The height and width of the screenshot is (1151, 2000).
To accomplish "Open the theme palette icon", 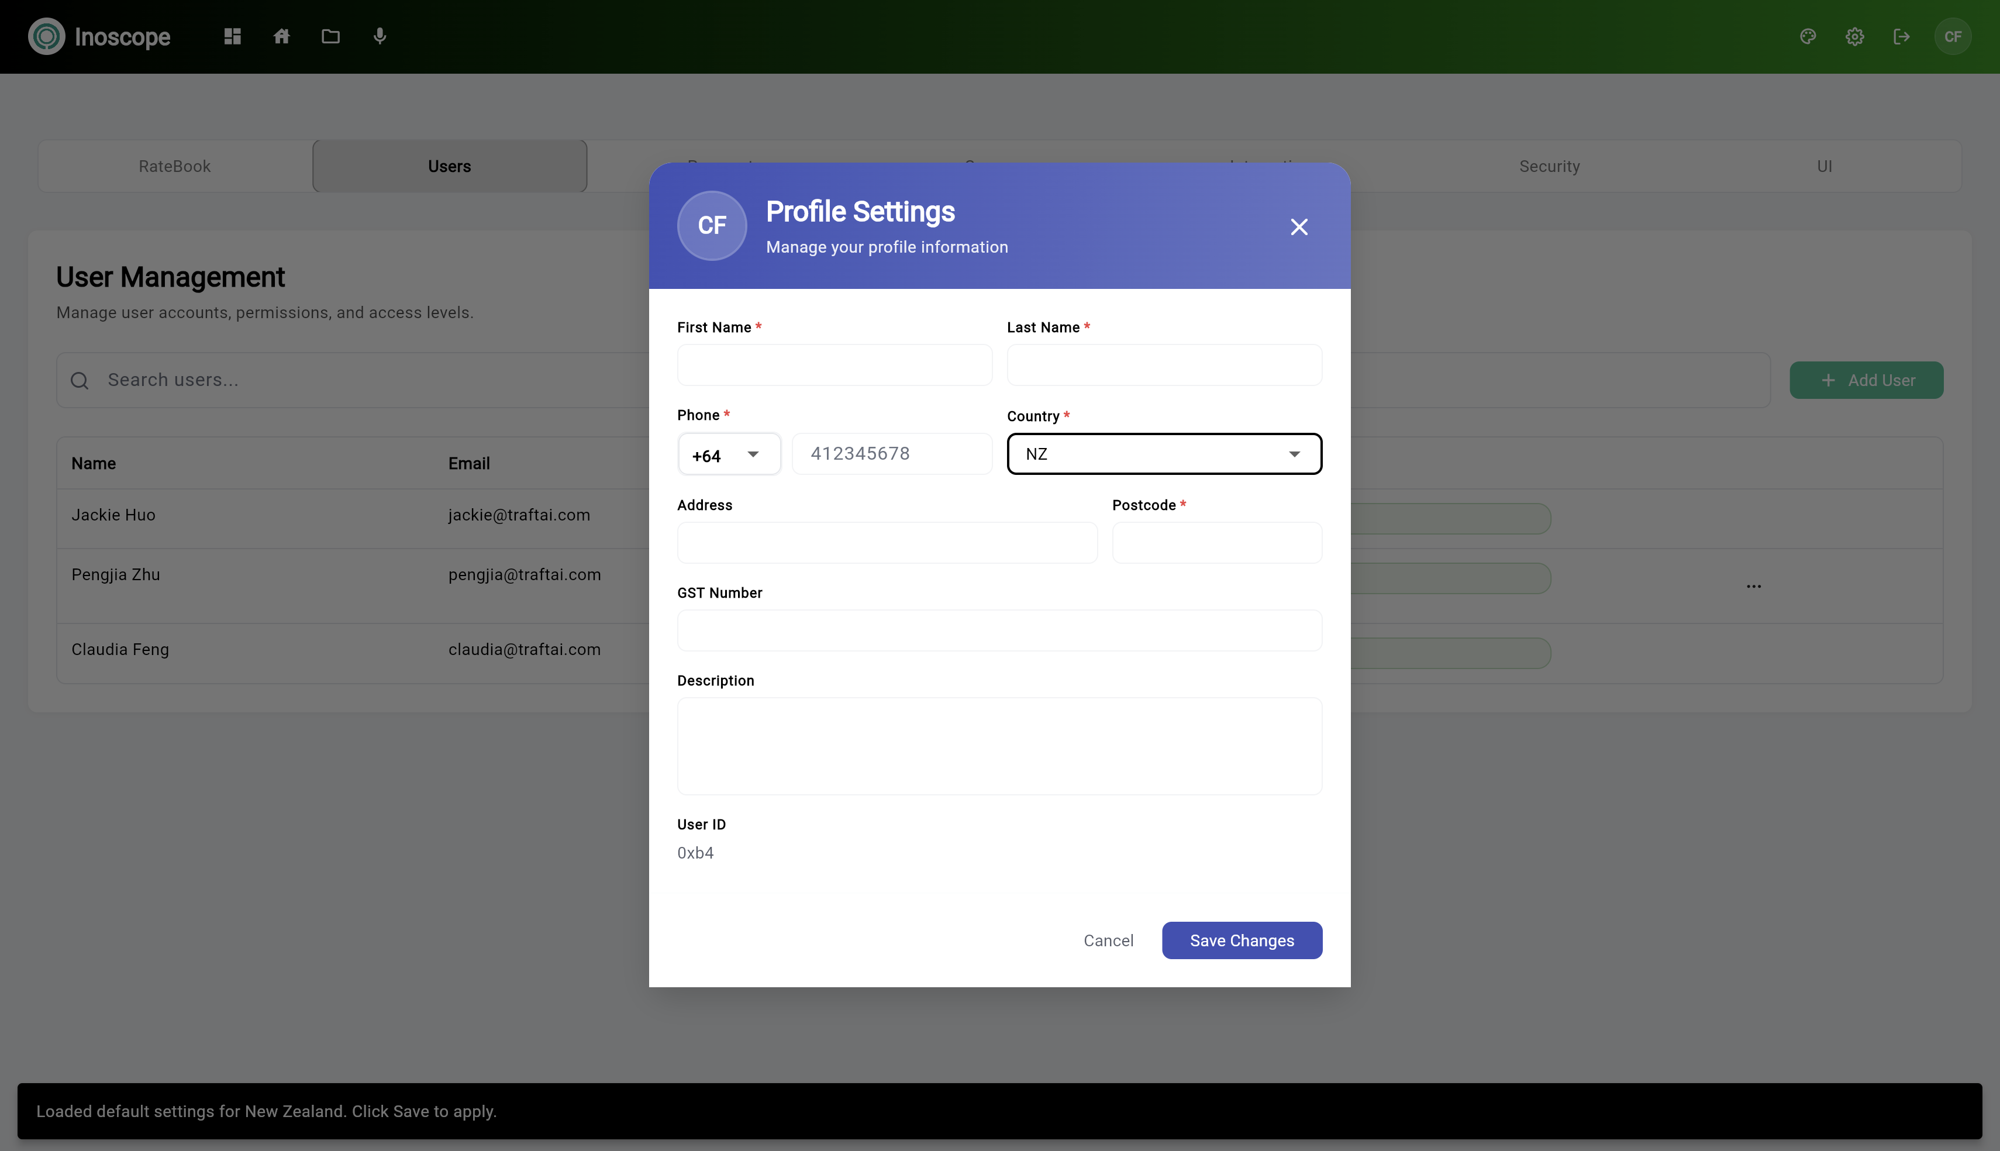I will [x=1808, y=36].
